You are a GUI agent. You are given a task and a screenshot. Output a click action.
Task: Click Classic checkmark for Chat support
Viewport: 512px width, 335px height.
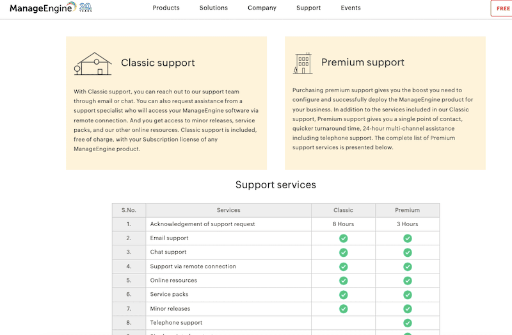pos(343,252)
